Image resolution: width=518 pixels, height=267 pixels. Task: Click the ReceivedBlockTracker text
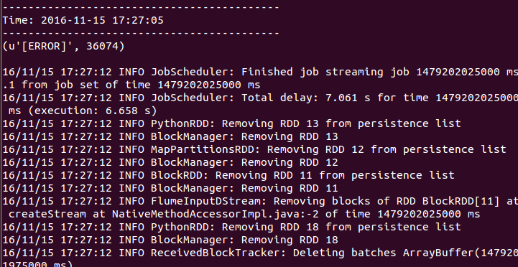click(218, 253)
